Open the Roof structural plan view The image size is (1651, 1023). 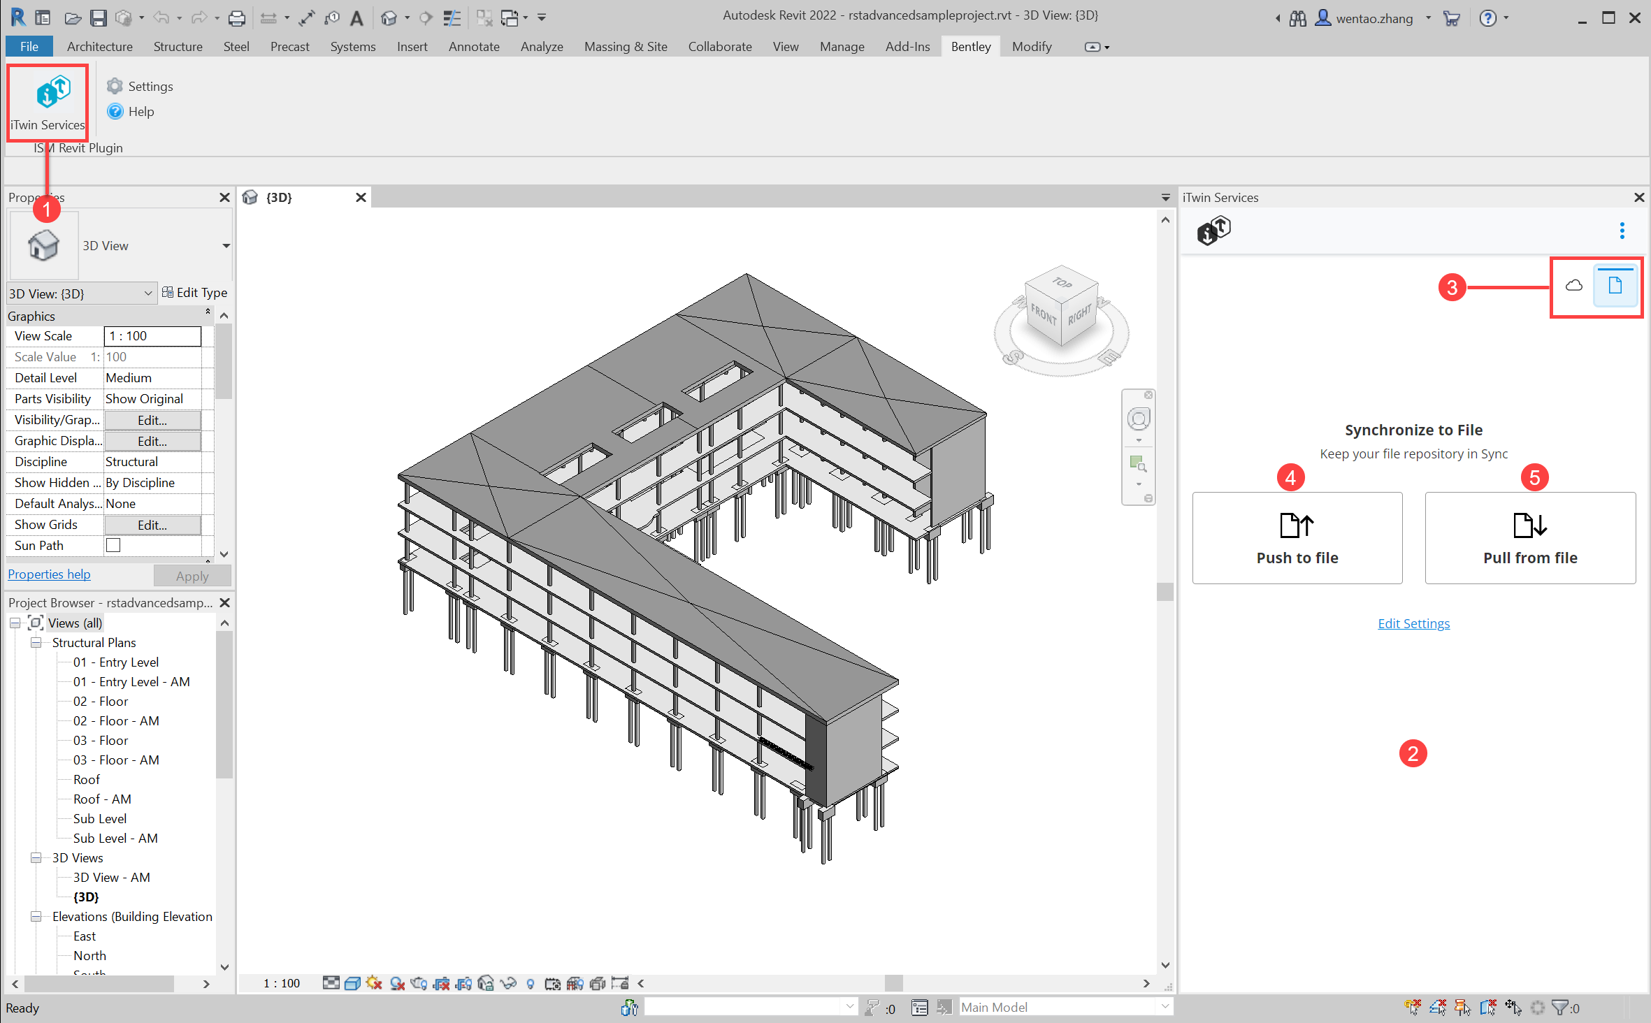pyautogui.click(x=87, y=779)
